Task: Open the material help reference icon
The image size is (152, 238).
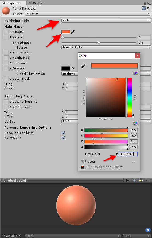Action: [144, 8]
